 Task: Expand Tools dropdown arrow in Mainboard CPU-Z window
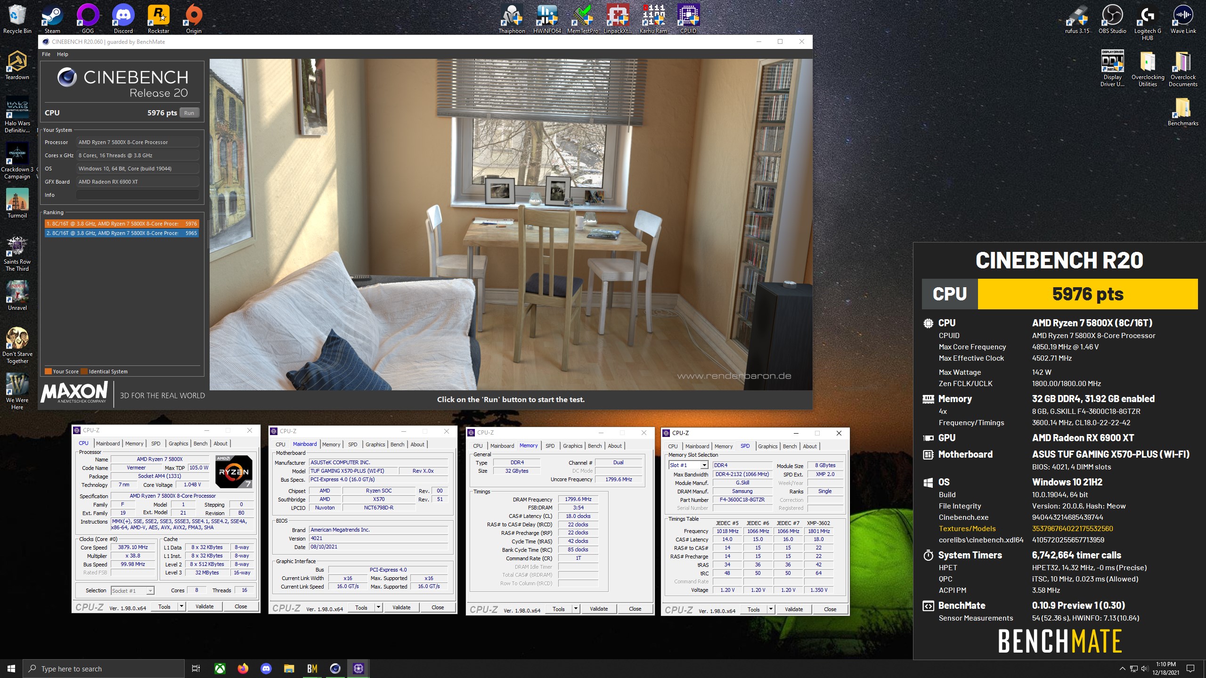(x=378, y=607)
